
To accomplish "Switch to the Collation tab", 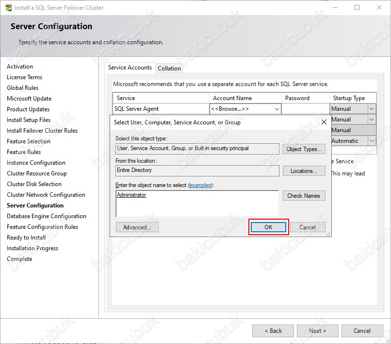I will pyautogui.click(x=169, y=69).
